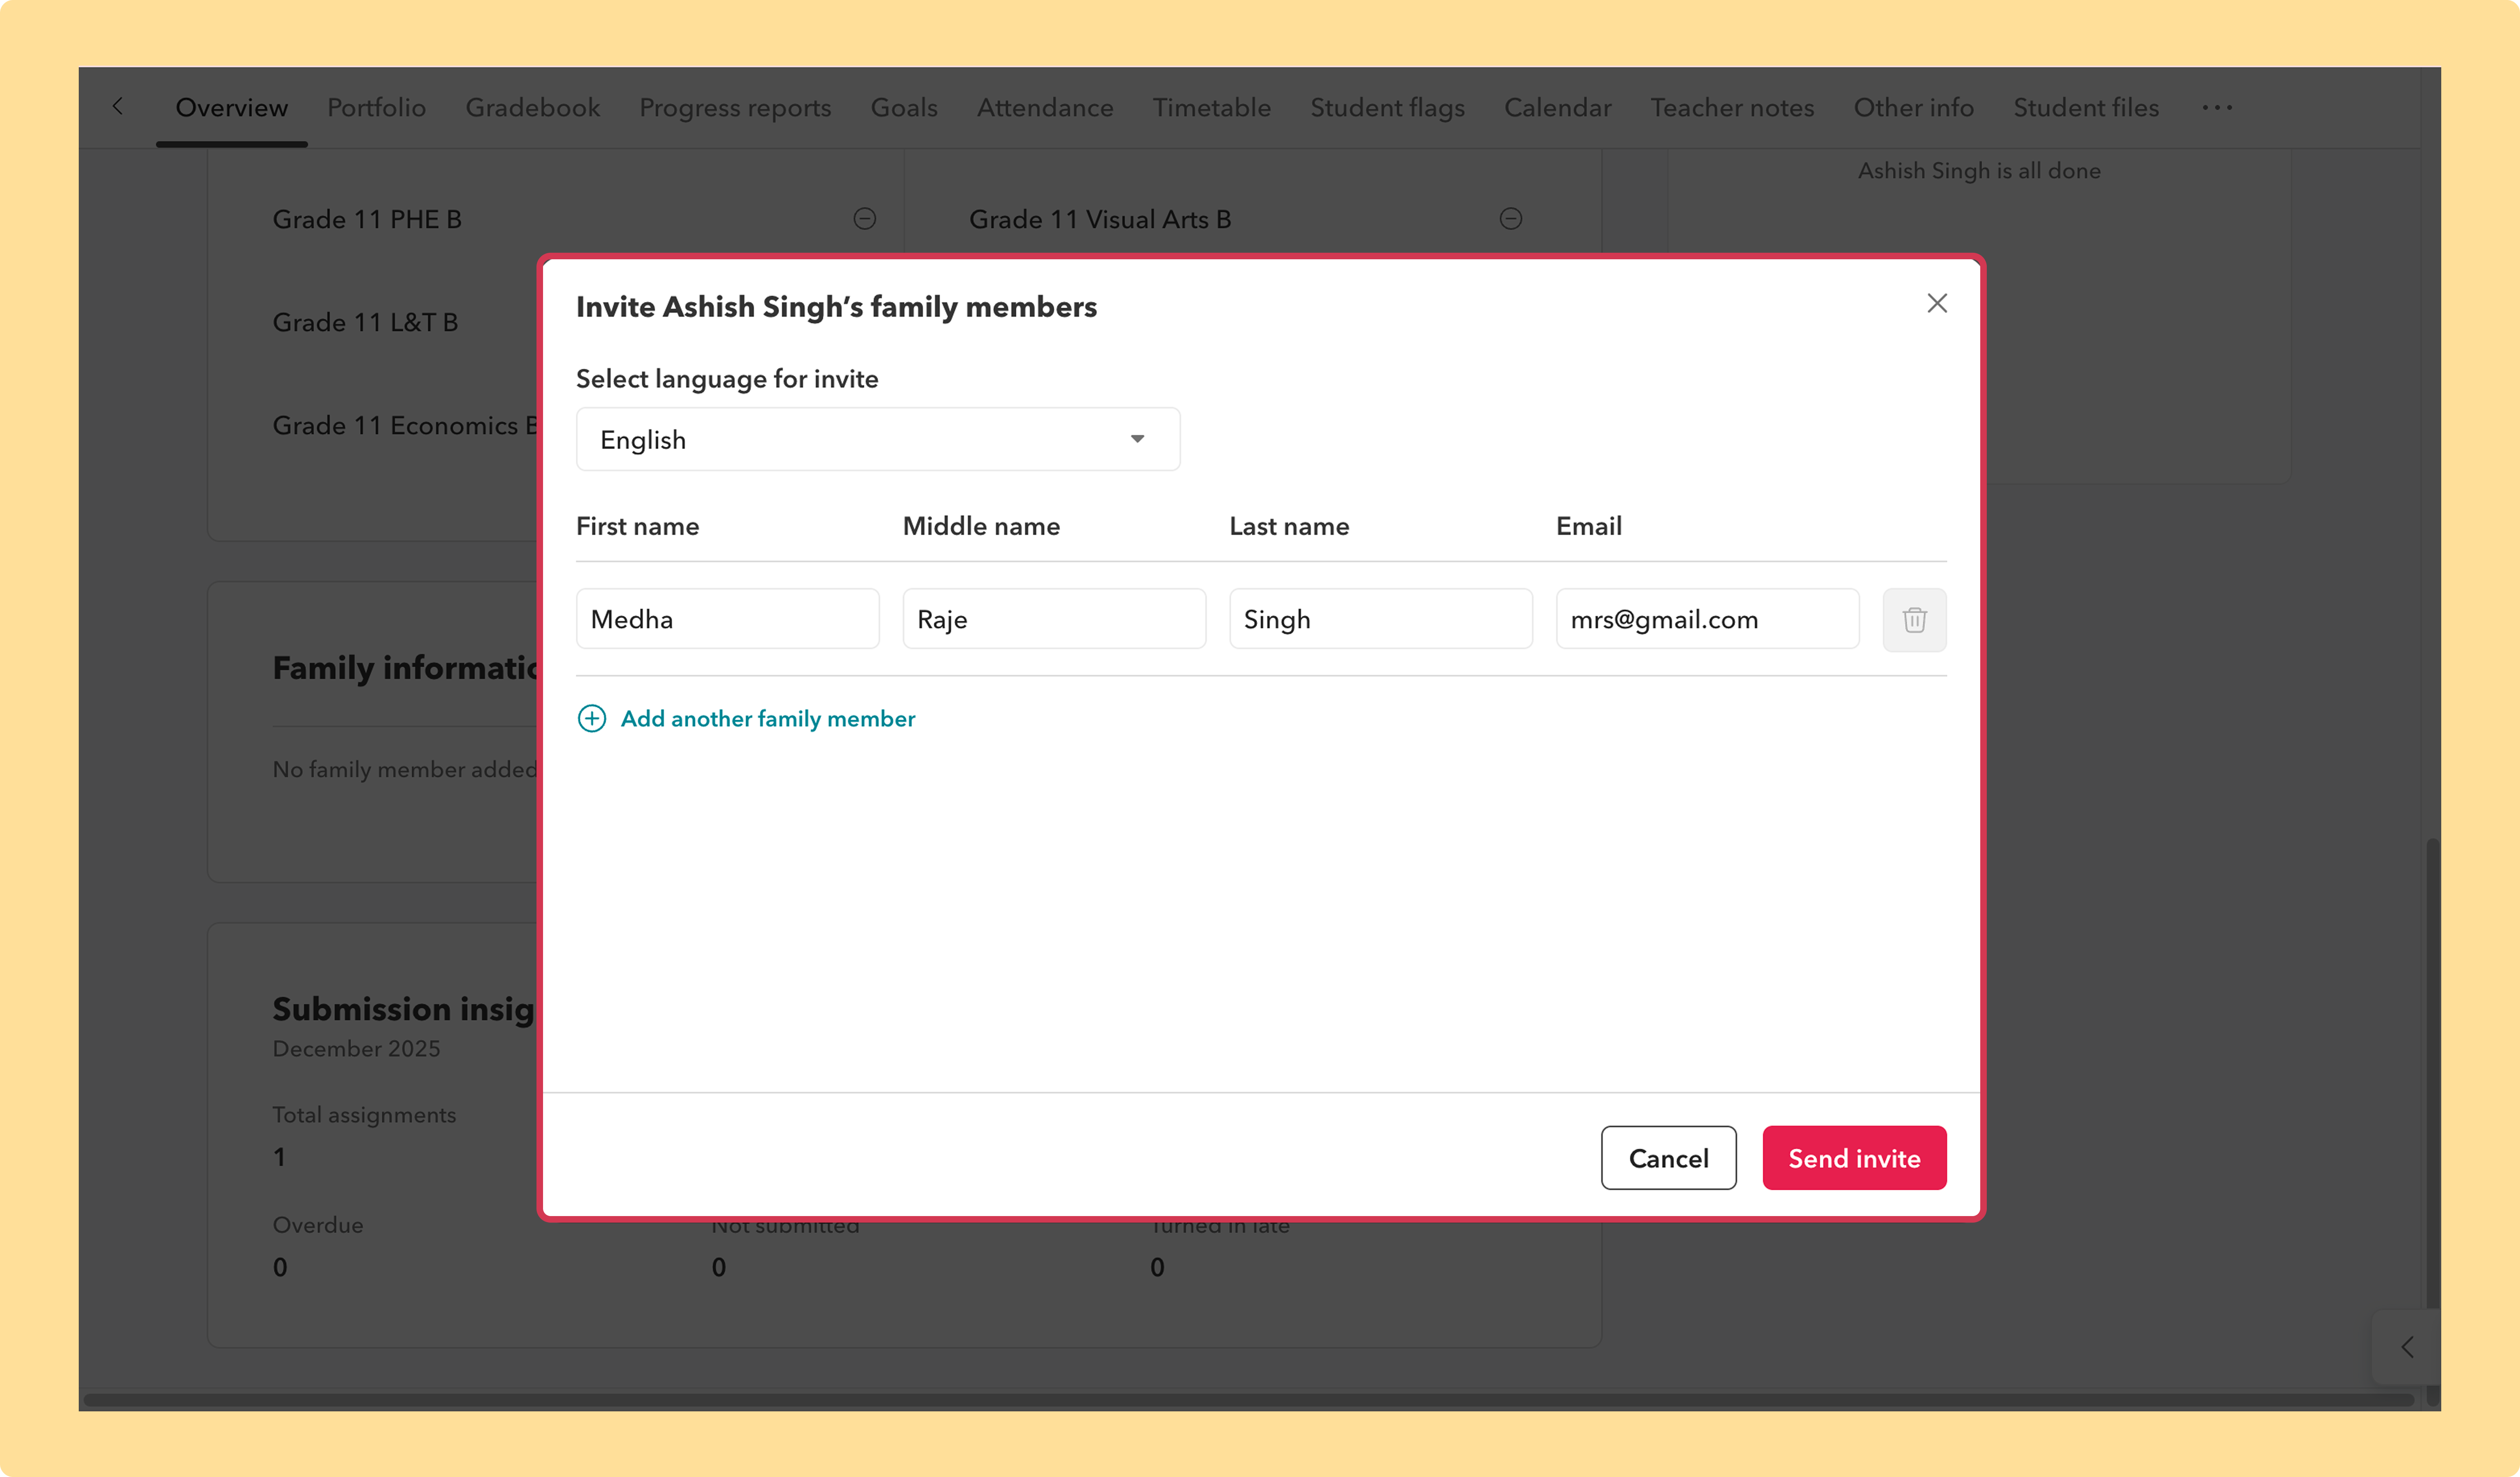Switch to the Teacher notes tab
Viewport: 2520px width, 1477px height.
(x=1733, y=107)
